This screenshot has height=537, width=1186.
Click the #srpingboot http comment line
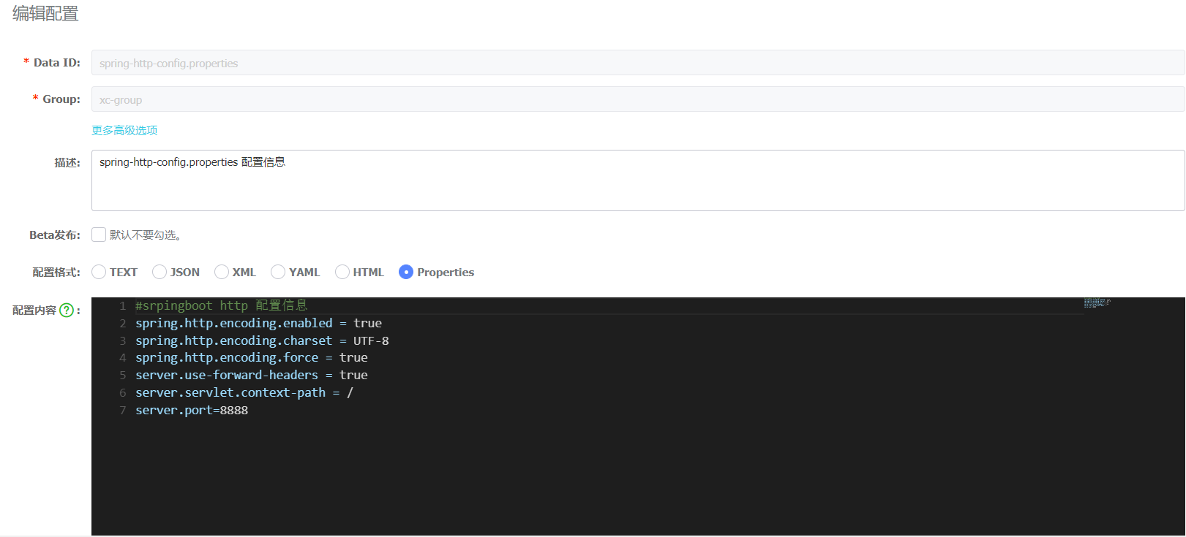point(221,305)
